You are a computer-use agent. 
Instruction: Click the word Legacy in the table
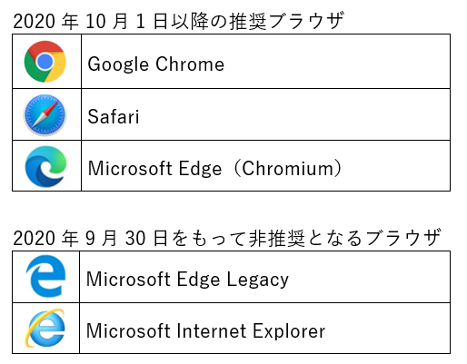pyautogui.click(x=258, y=280)
